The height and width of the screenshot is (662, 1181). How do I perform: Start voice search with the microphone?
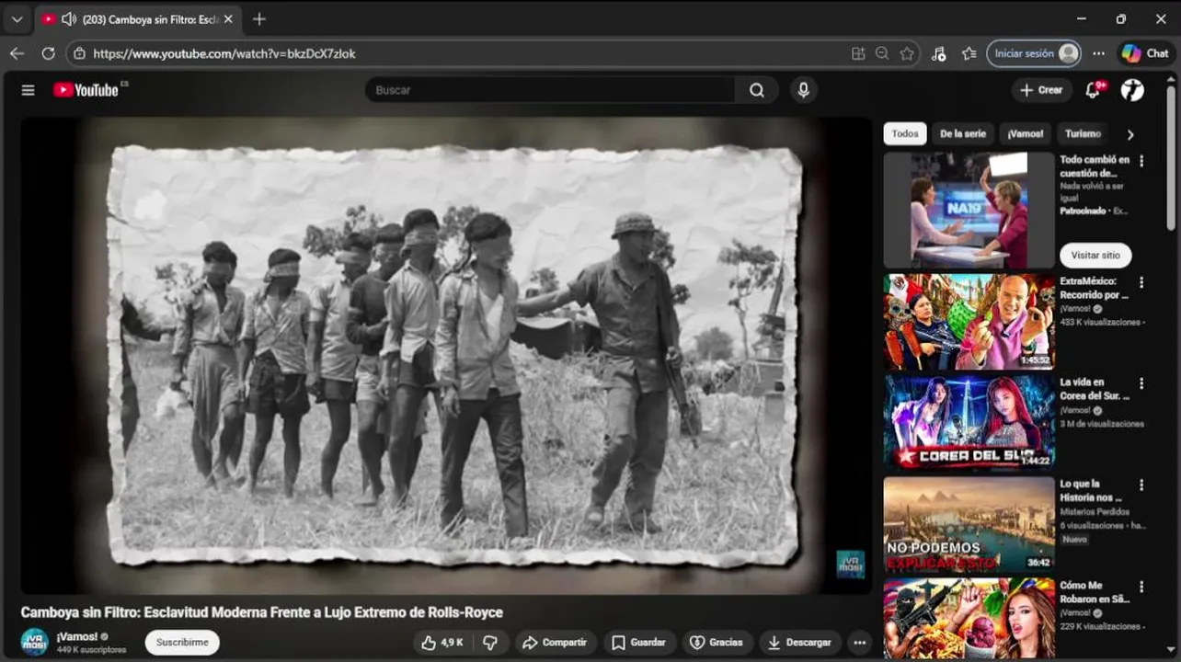[x=803, y=90]
